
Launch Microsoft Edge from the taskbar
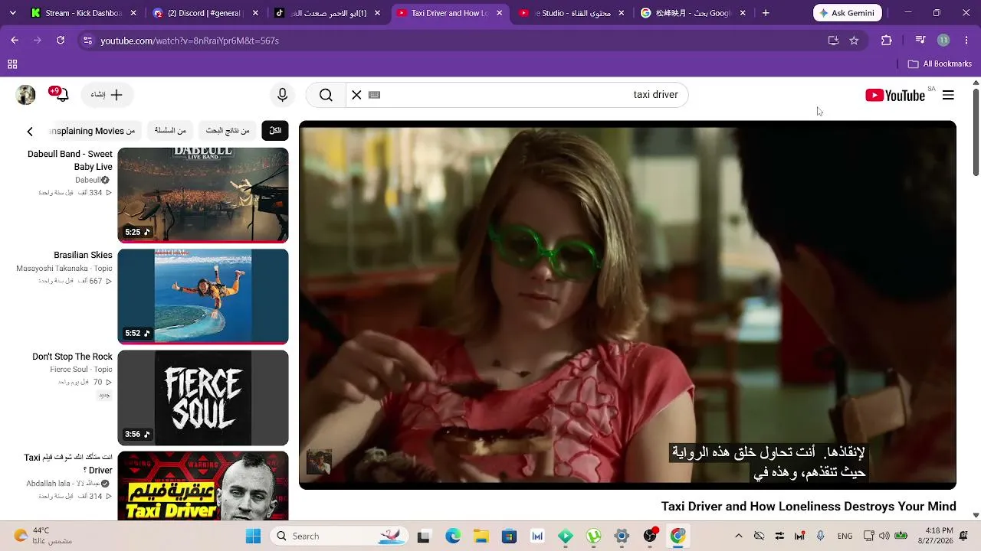453,536
